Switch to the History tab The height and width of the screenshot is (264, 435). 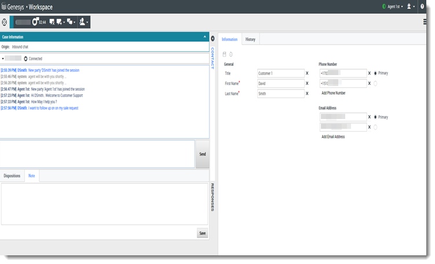pyautogui.click(x=250, y=39)
